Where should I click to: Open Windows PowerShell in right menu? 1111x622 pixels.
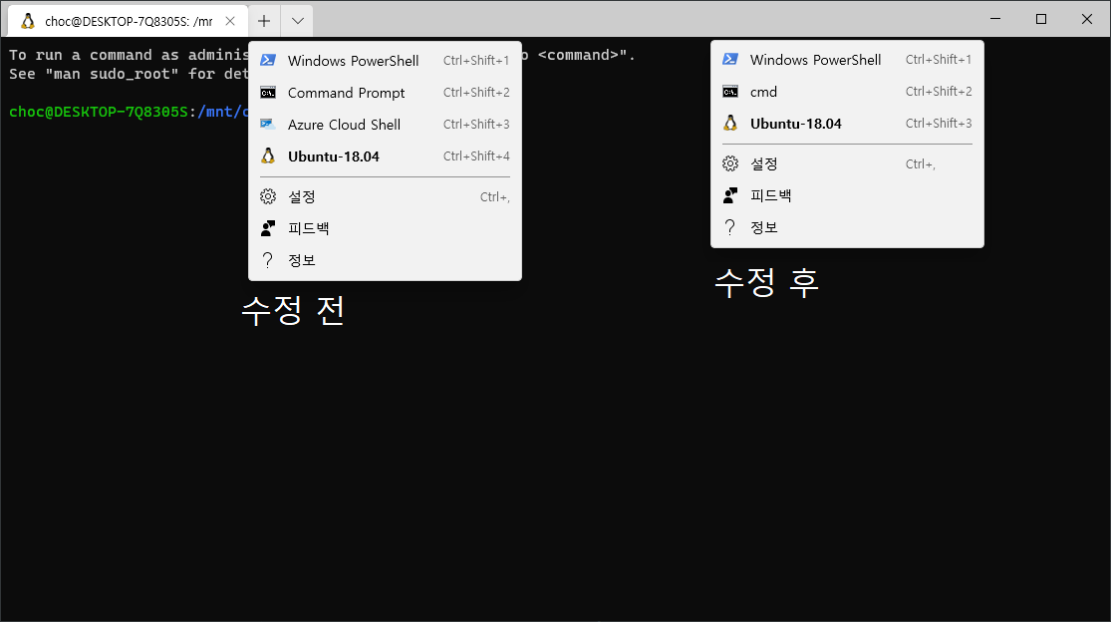pos(847,60)
